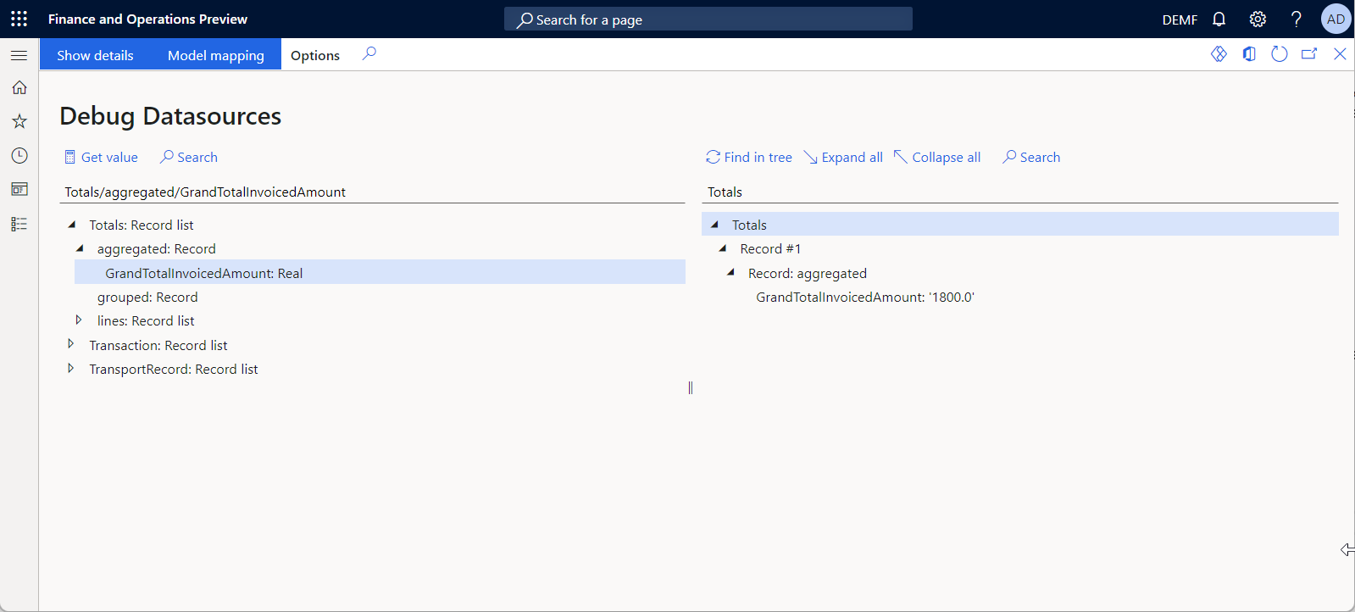
Task: Select TransportRecord: Record list text
Action: point(174,369)
